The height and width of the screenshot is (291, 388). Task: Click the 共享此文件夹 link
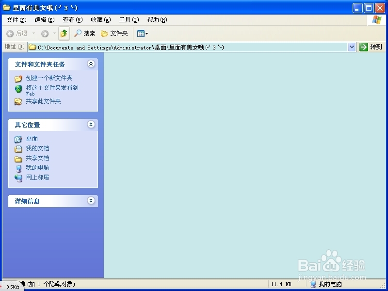coord(43,101)
